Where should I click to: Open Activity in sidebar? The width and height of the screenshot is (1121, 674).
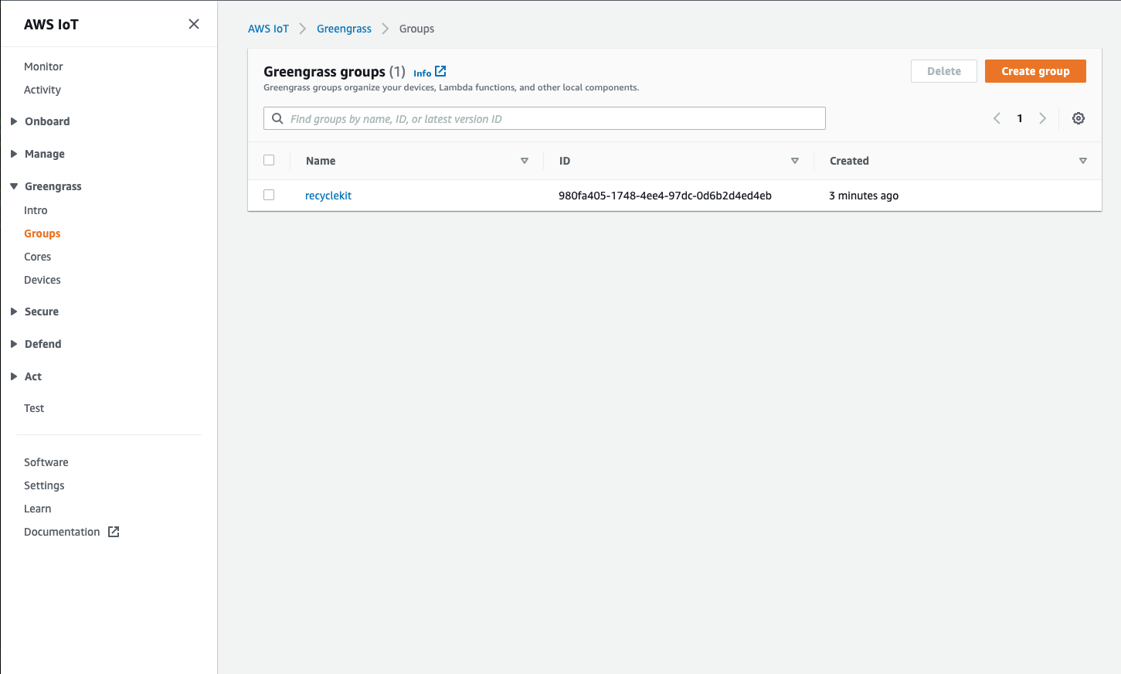coord(42,90)
